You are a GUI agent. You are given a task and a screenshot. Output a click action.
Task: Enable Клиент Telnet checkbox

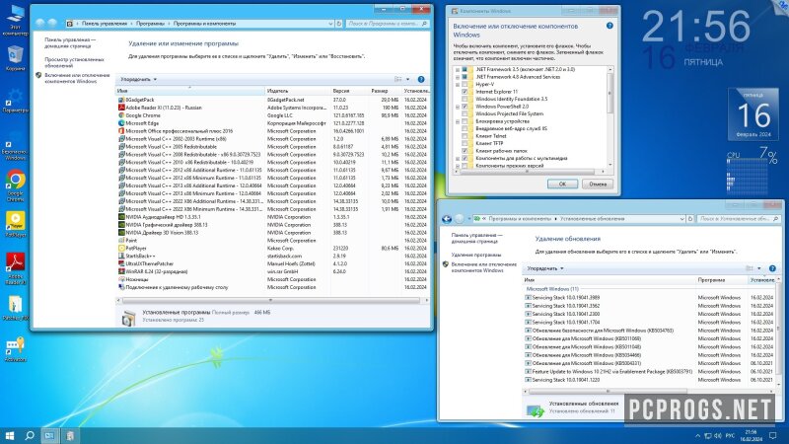click(x=465, y=136)
